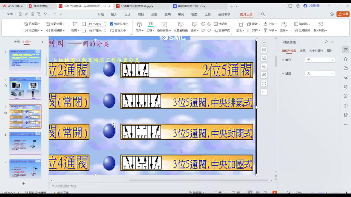The width and height of the screenshot is (351, 197).
Task: Open the 动画 ribbon tab
Action: click(x=154, y=14)
